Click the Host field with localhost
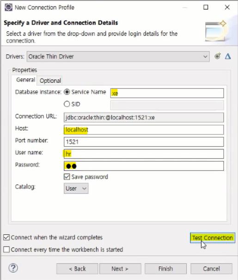 (x=144, y=130)
